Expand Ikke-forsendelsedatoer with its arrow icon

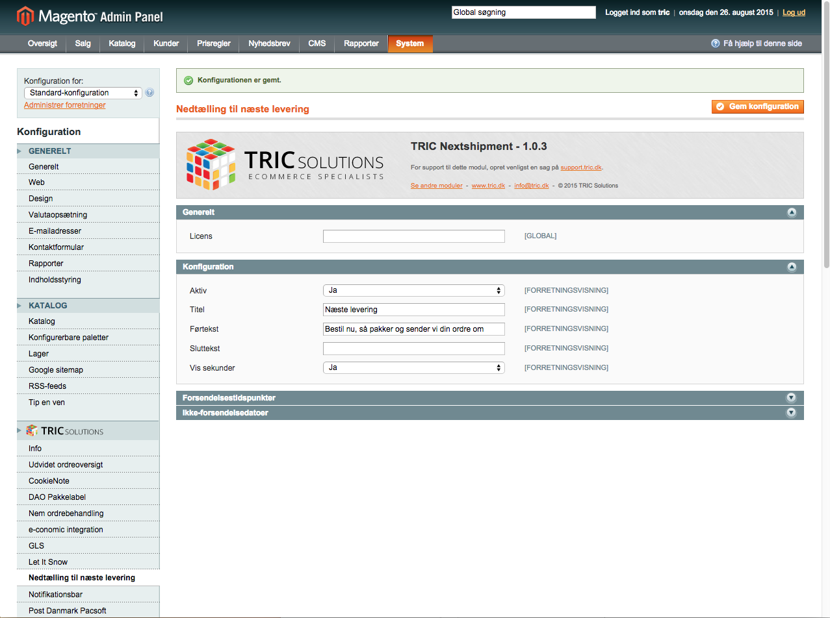tap(791, 412)
